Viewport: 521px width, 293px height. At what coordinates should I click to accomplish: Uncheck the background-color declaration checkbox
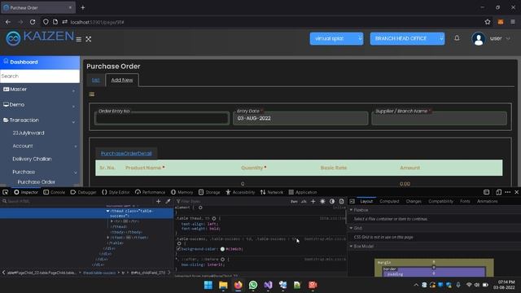coord(178,248)
